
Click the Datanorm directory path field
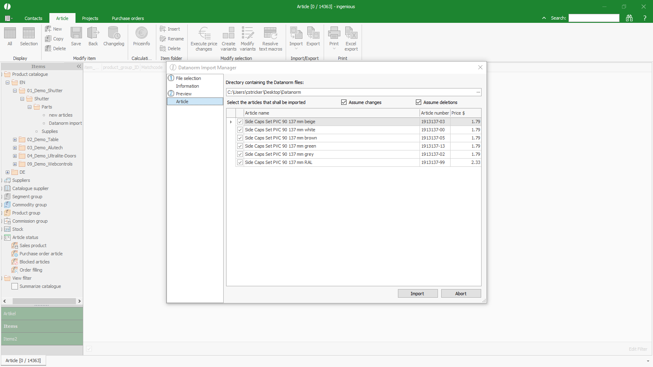click(x=350, y=92)
